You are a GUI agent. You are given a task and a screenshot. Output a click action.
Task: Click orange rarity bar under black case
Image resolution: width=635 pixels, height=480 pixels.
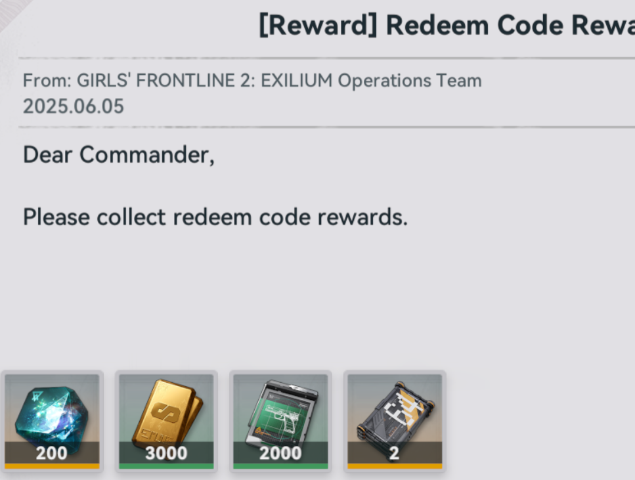pyautogui.click(x=395, y=466)
